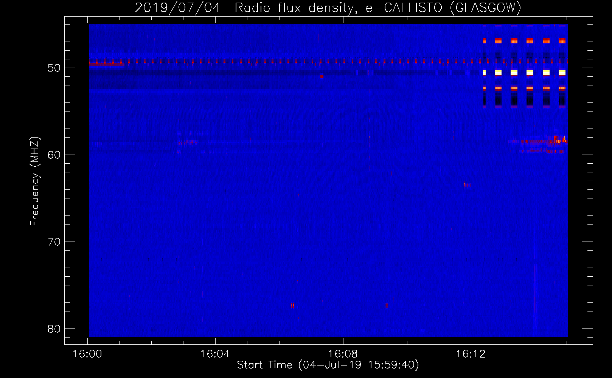612x378 pixels.
Task: Click the '80' frequency tick label
Action: [54, 329]
